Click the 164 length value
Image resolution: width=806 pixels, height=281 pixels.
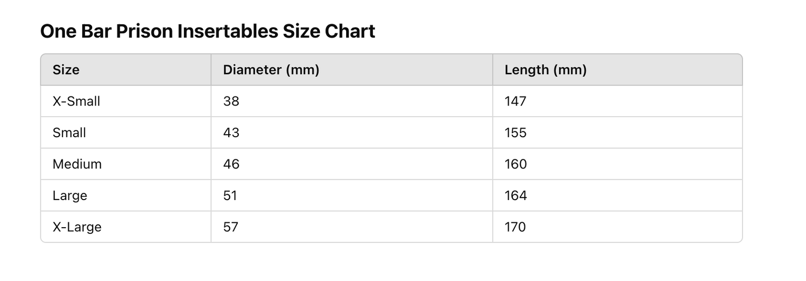click(x=516, y=196)
